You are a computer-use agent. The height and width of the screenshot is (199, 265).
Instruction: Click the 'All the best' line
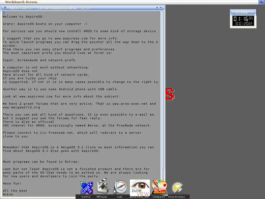pos(15,191)
